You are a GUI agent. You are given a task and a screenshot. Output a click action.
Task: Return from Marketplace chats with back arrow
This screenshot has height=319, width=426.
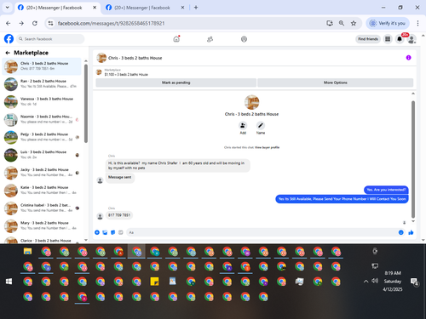click(8, 53)
